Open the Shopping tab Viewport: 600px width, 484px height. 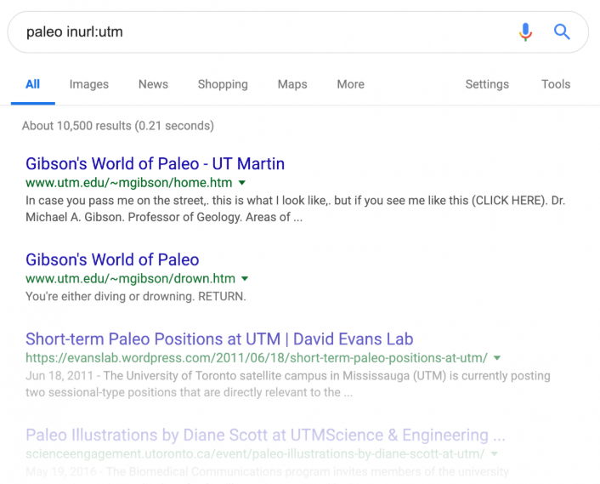(x=223, y=84)
